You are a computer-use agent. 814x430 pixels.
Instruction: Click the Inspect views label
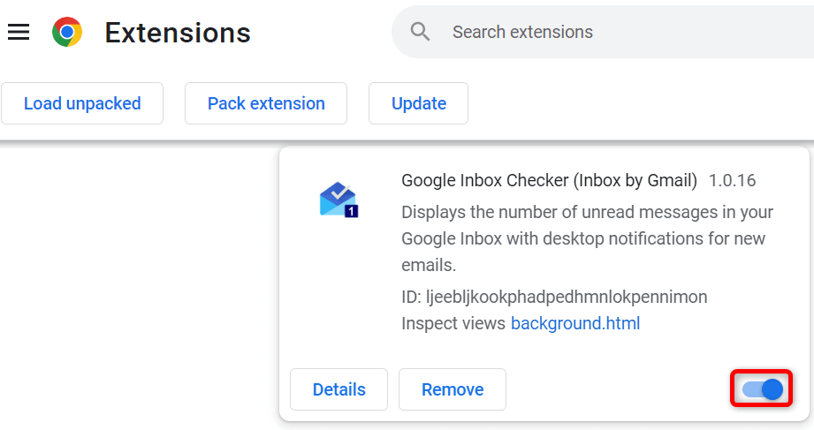coord(453,323)
